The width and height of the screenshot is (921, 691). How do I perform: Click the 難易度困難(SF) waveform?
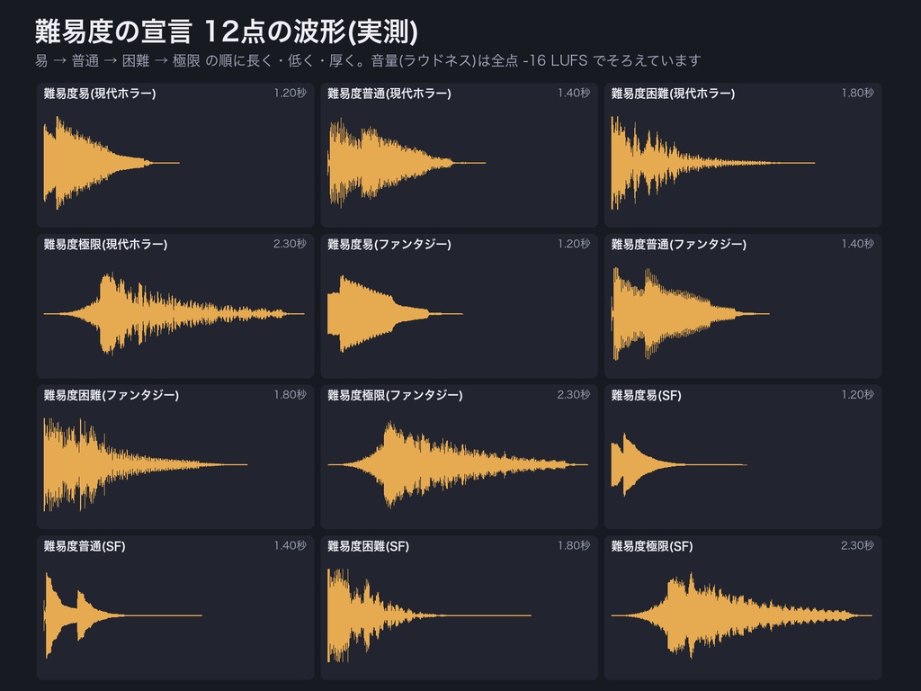[x=429, y=615]
